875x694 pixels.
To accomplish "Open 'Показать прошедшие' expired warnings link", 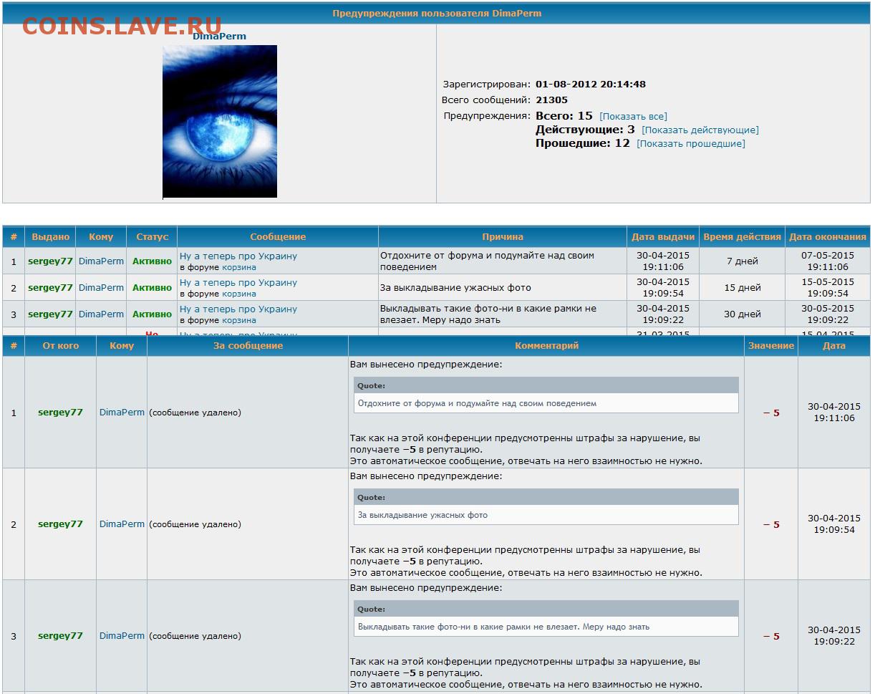I will pos(690,143).
